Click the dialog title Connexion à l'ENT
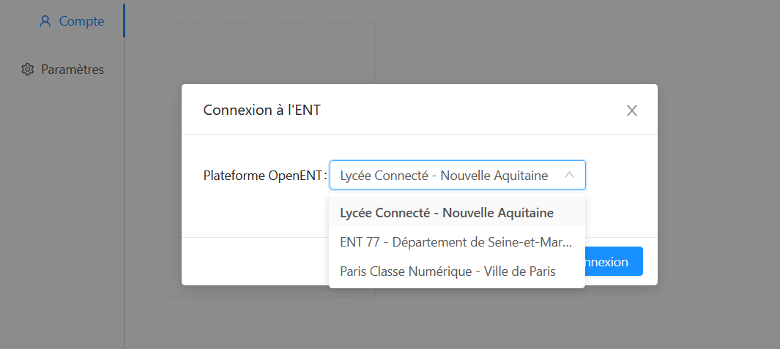This screenshot has height=349, width=780. (x=261, y=110)
